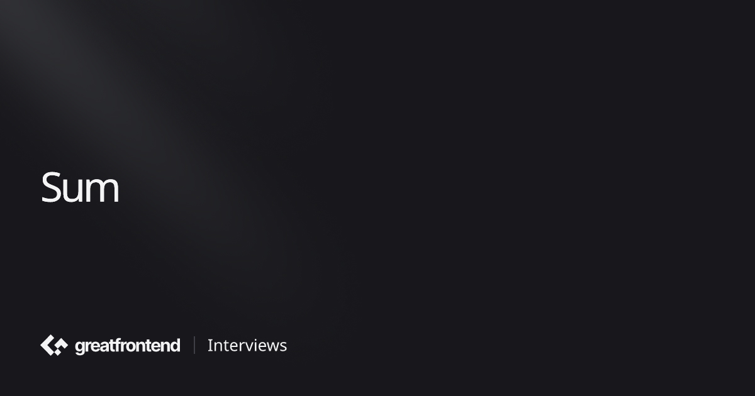Image resolution: width=755 pixels, height=396 pixels.
Task: Select the left chevron of the logo
Action: click(48, 345)
